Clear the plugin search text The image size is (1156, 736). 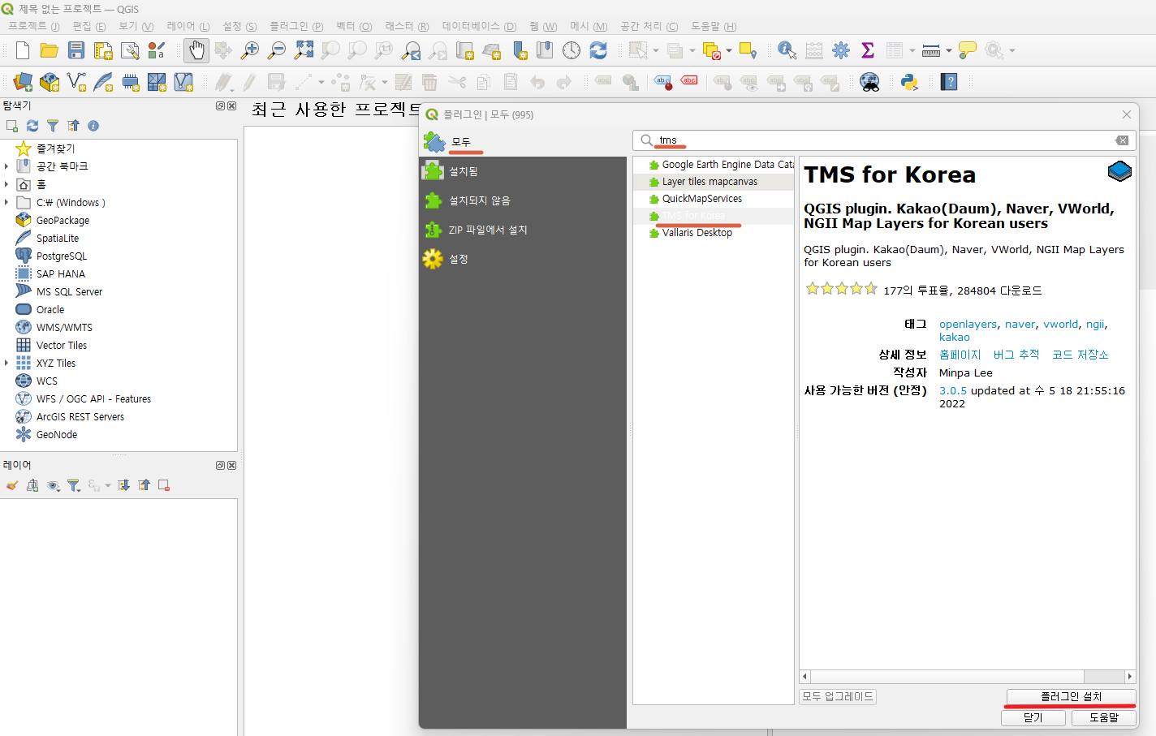[1122, 140]
